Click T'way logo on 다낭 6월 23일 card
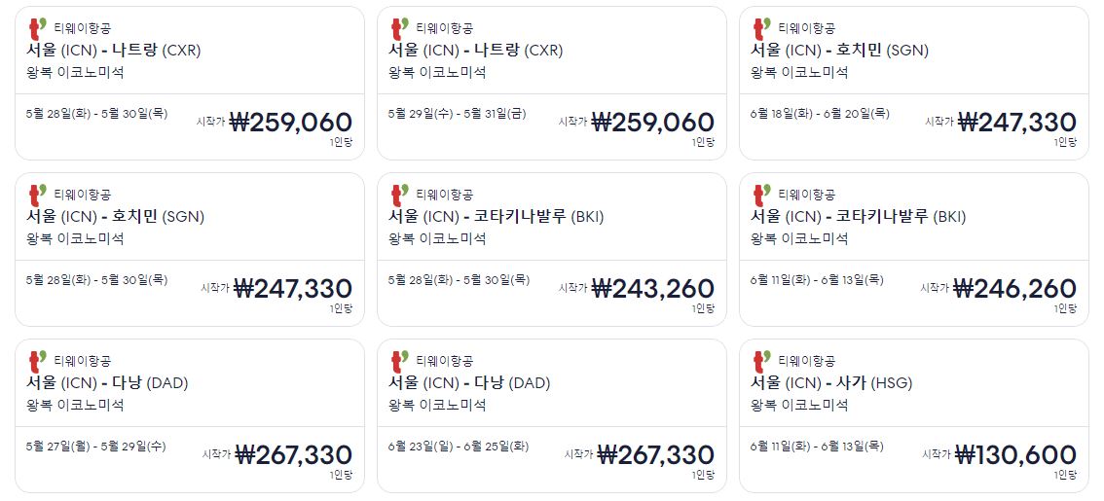 400,362
